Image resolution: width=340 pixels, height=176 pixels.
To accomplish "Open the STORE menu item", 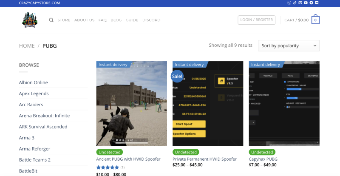I will [x=64, y=20].
